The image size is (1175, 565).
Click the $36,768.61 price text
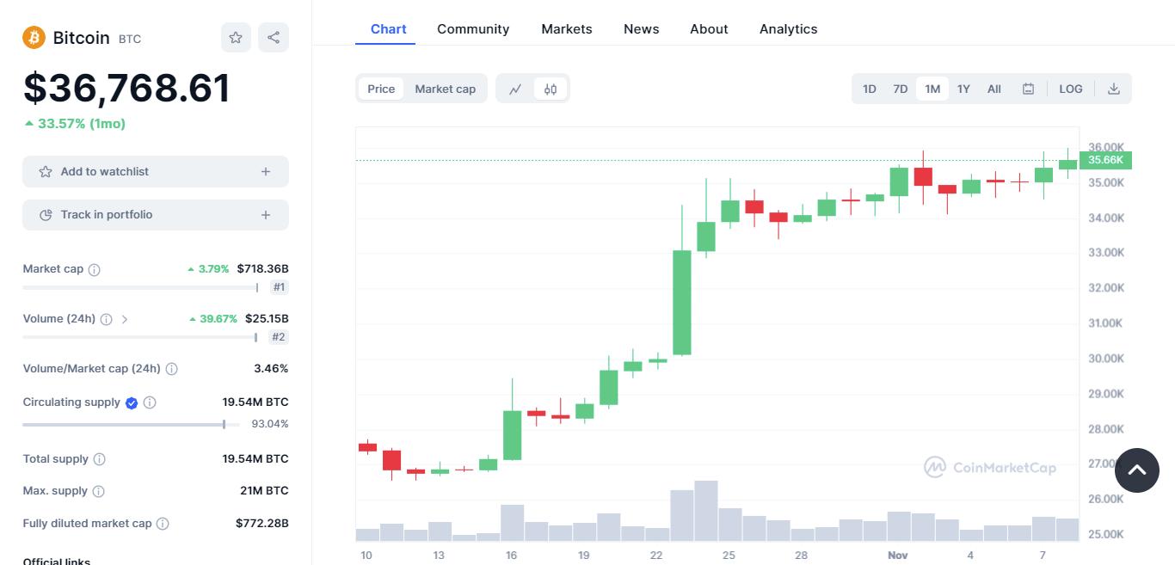coord(126,89)
